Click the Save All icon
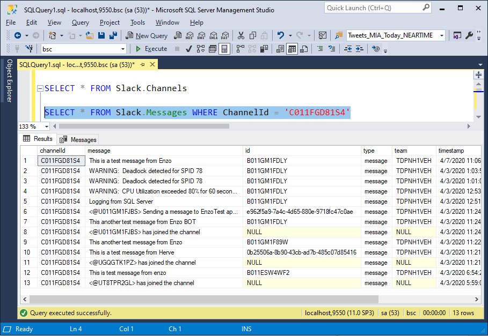 point(113,35)
